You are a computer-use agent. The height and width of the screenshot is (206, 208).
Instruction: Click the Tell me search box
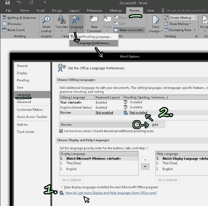tap(184, 10)
